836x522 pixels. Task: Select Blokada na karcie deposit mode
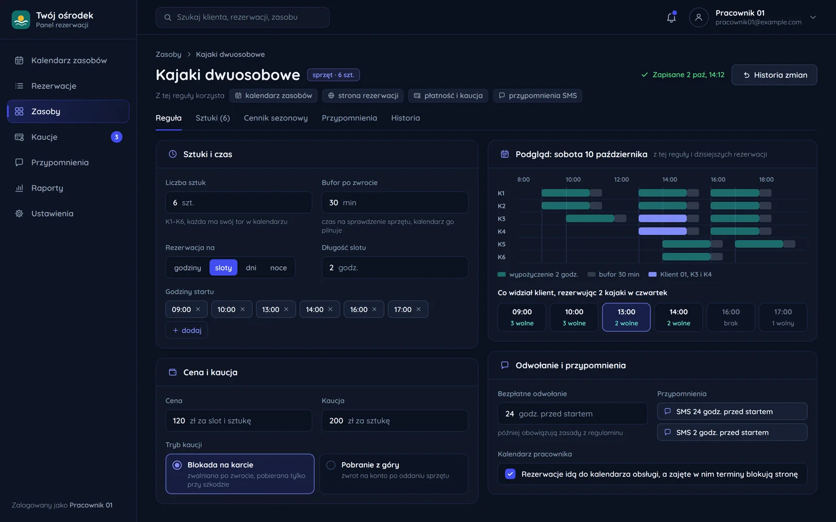[240, 474]
